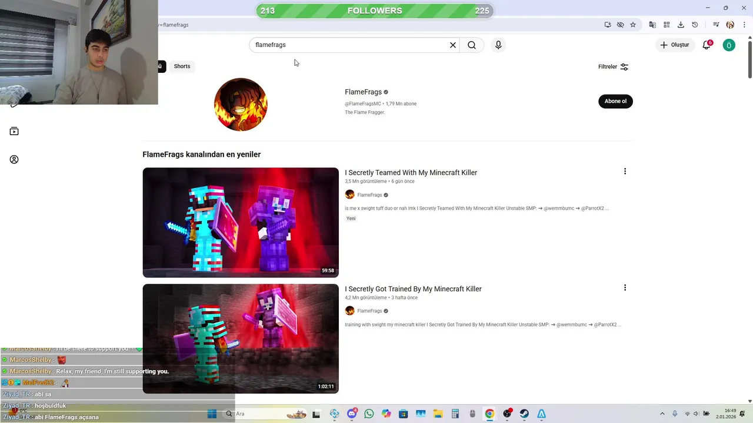Click the crossed-eye tracking protection icon
The height and width of the screenshot is (423, 753).
tap(620, 25)
